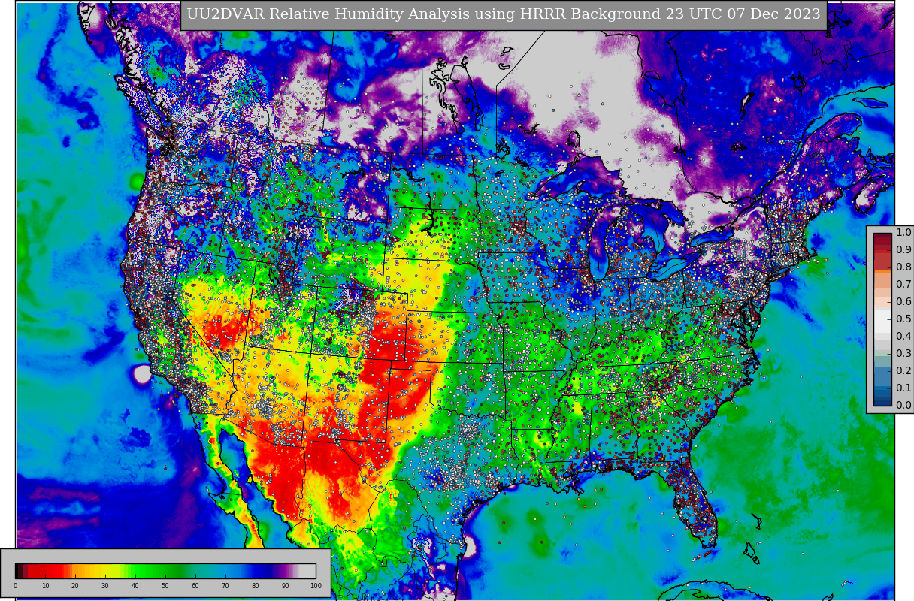Click the 0.8 tick label

[903, 267]
